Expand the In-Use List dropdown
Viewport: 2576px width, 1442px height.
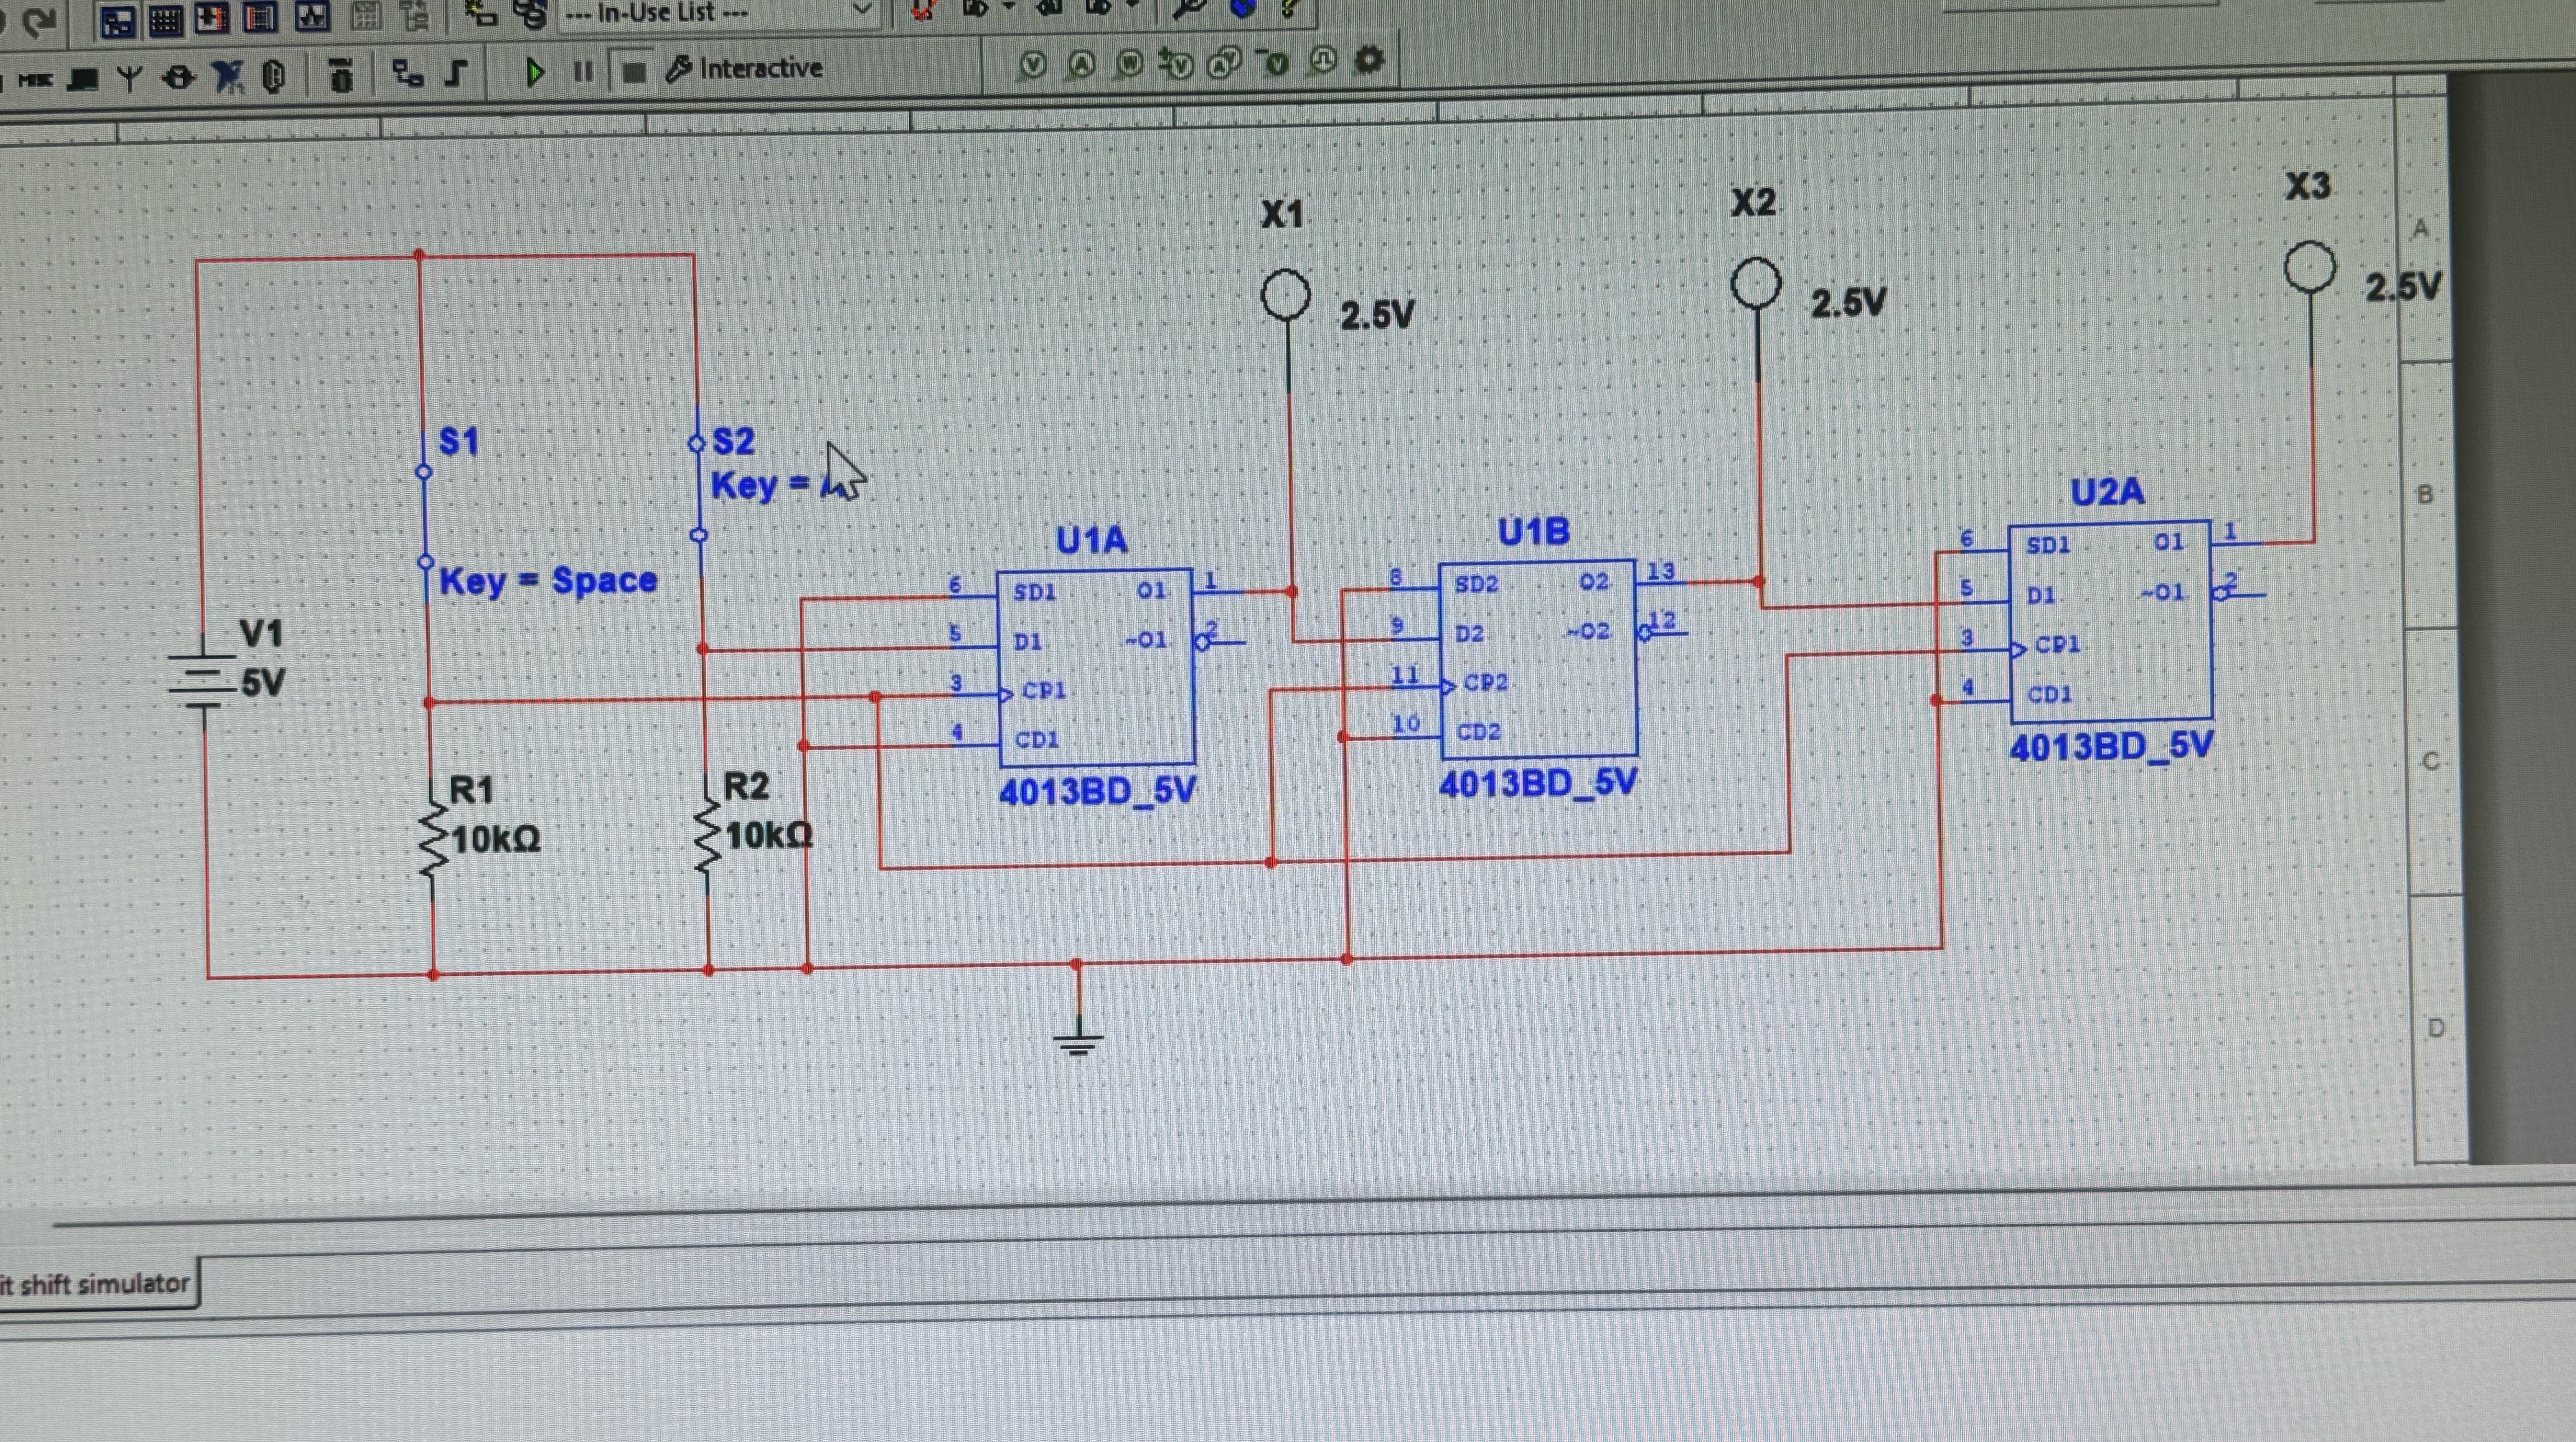pos(861,12)
